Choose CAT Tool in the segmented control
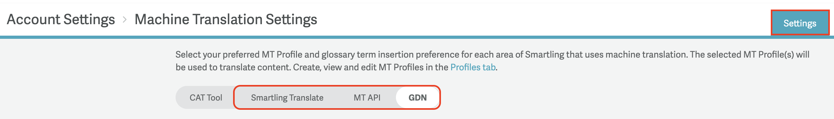The width and height of the screenshot is (834, 119). pos(206,97)
